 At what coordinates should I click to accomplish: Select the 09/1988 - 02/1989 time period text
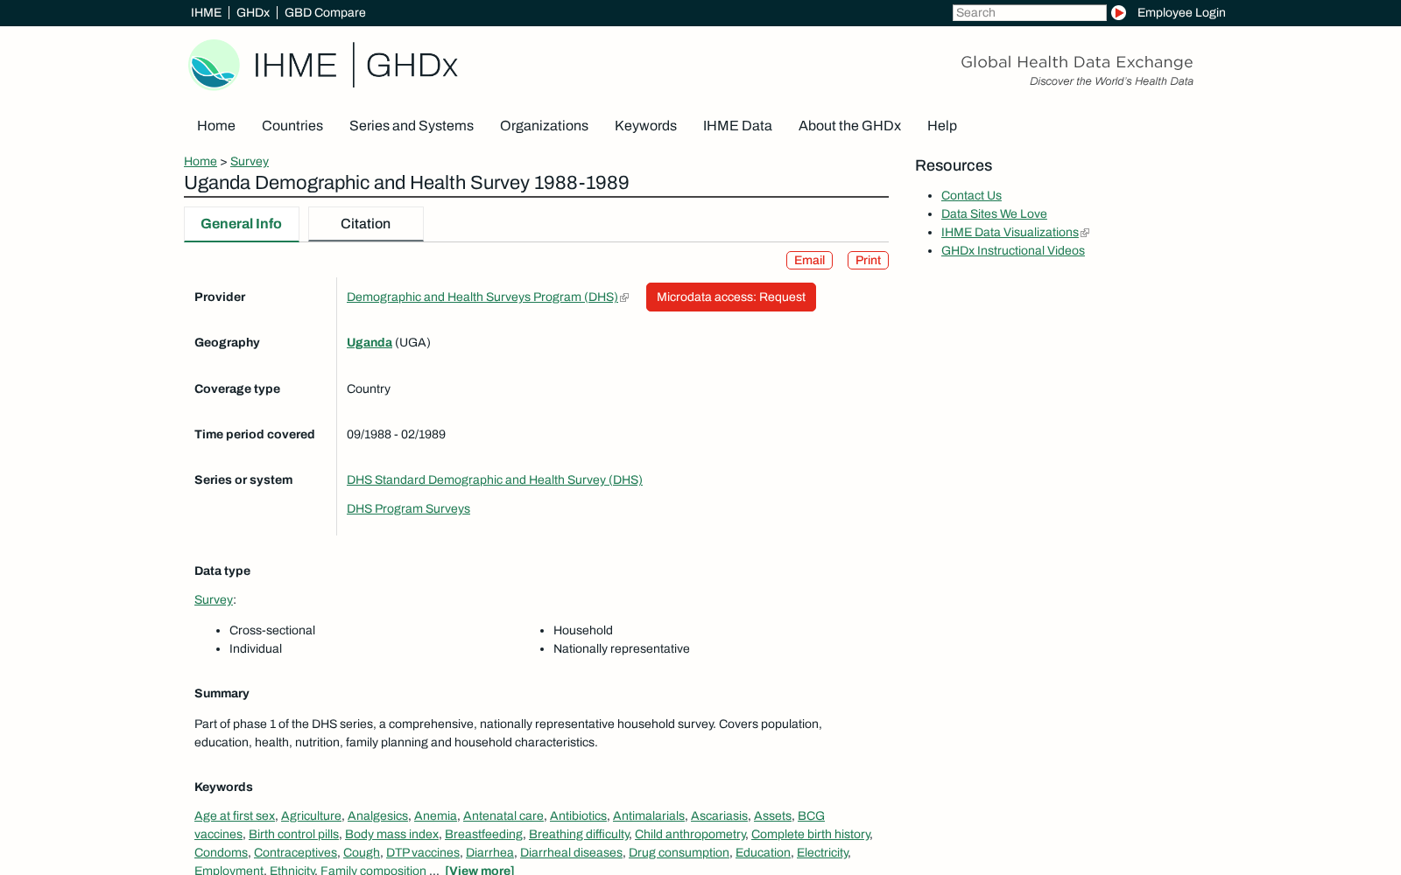[396, 434]
